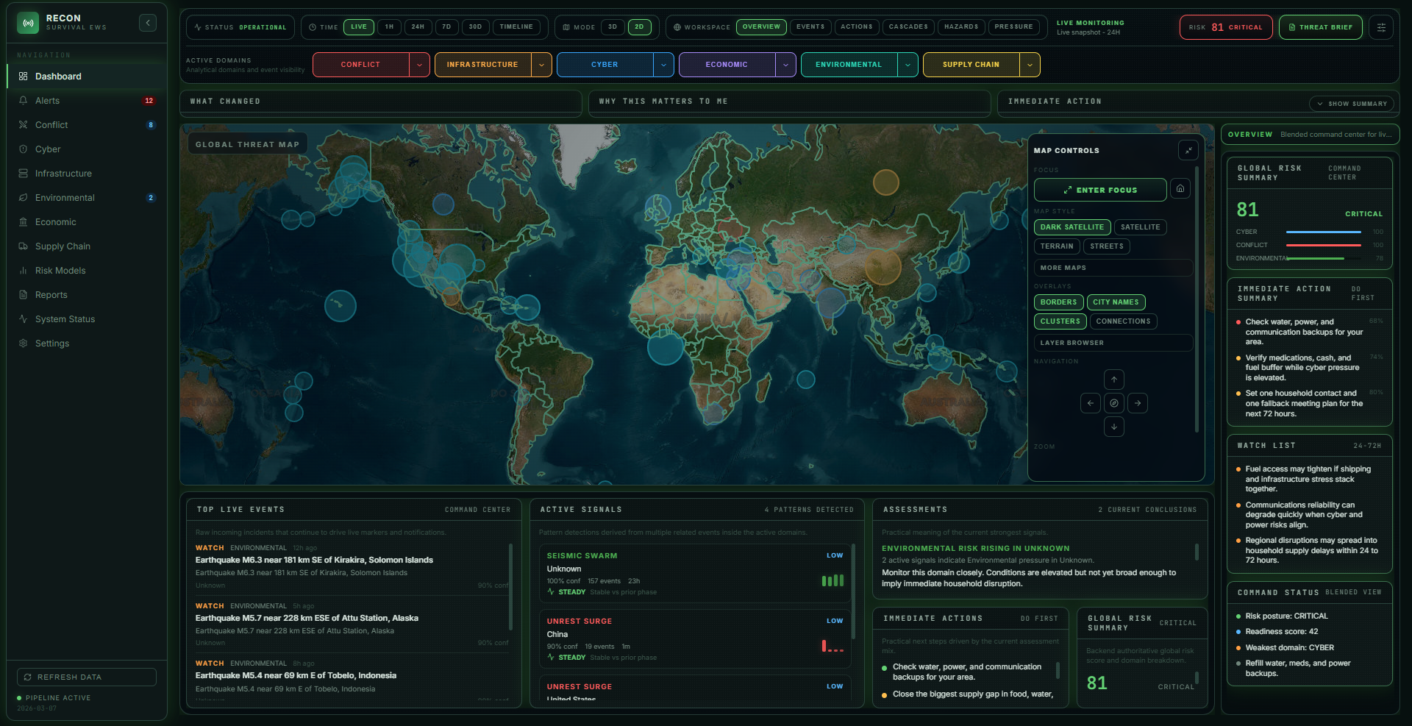Expand Map Controls via its diagonal-arrow icon
This screenshot has width=1412, height=726.
[x=1188, y=150]
